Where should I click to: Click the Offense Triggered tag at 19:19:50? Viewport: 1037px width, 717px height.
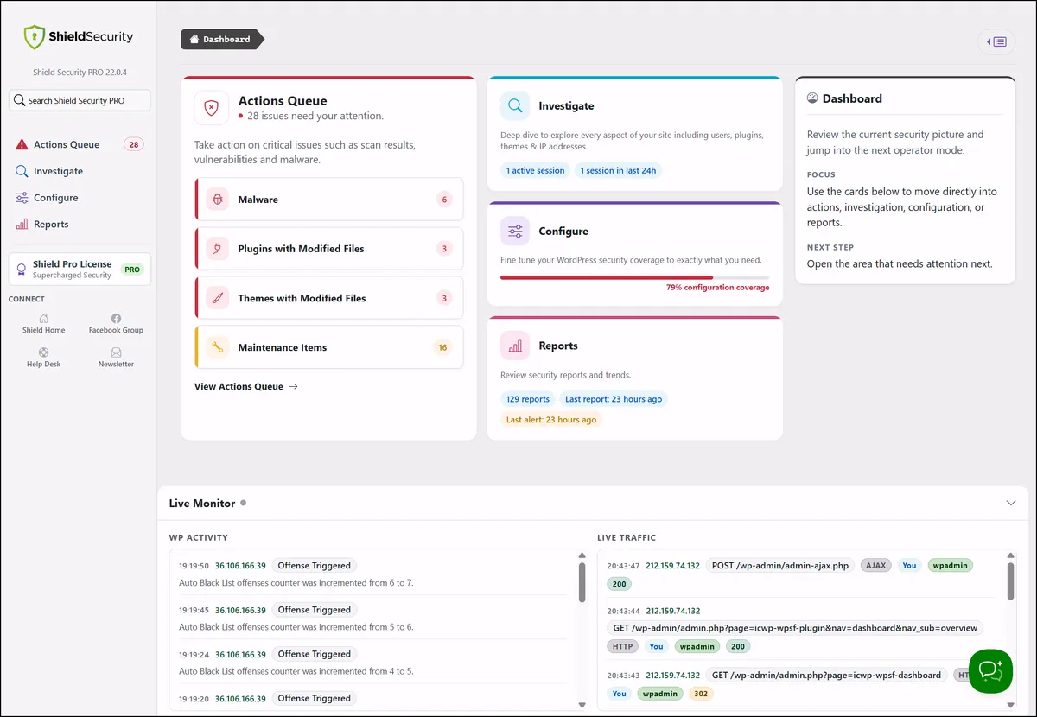pos(314,566)
